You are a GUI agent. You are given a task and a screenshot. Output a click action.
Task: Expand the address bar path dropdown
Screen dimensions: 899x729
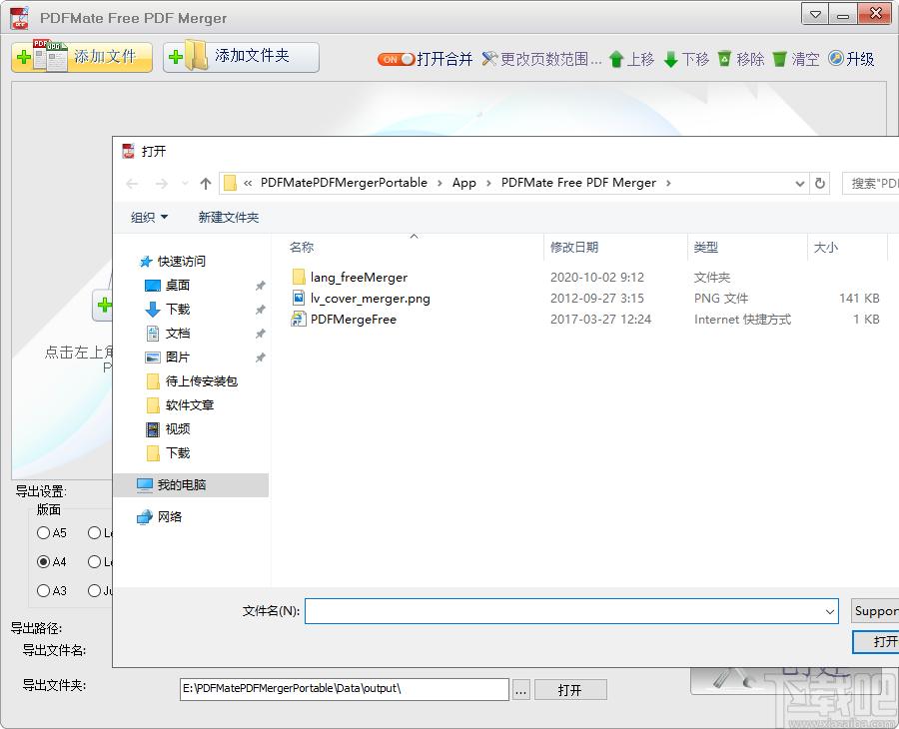pyautogui.click(x=800, y=184)
